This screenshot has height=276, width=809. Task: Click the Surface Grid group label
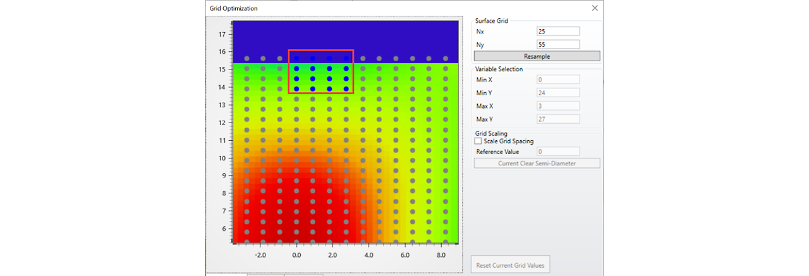[492, 21]
